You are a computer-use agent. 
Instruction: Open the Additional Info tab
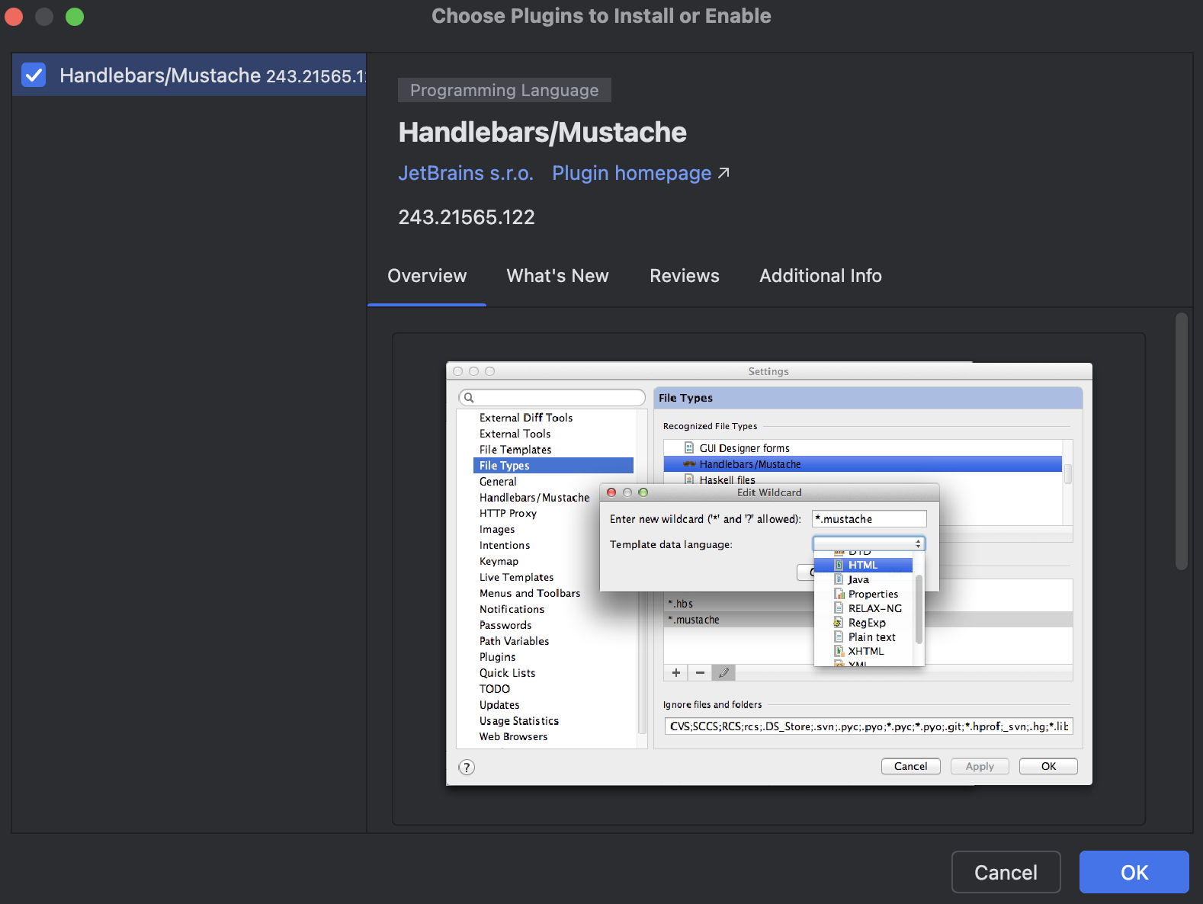click(820, 276)
